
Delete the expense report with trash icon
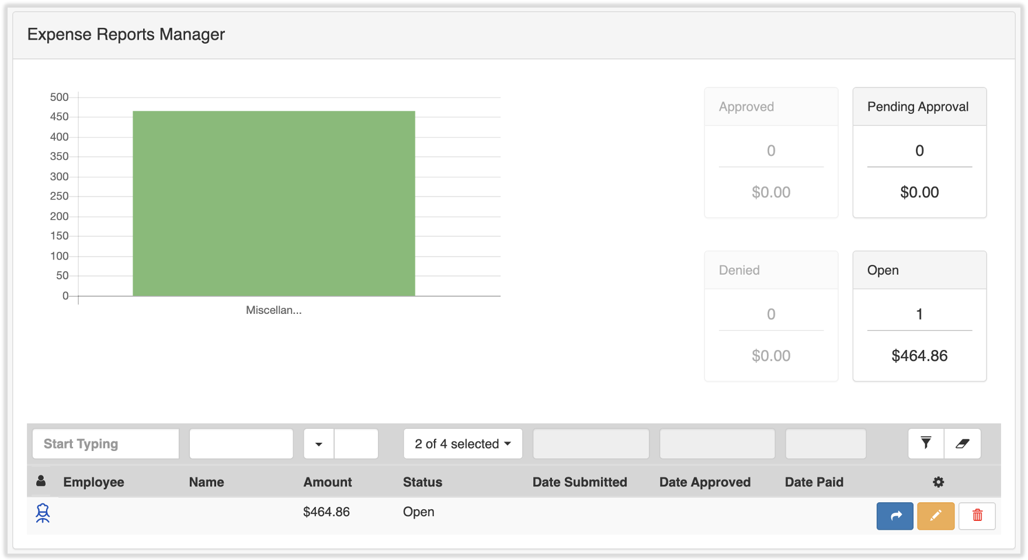click(x=977, y=516)
